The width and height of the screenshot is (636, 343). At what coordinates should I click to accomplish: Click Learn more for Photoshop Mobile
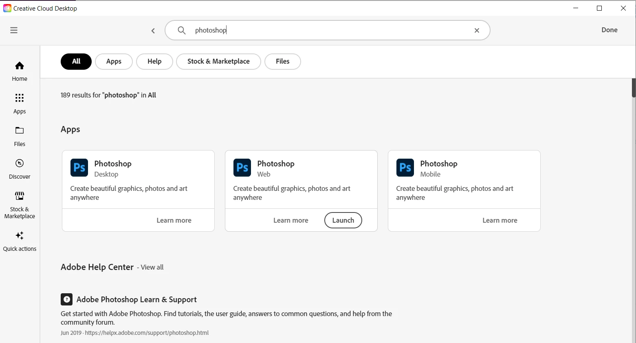coord(500,220)
